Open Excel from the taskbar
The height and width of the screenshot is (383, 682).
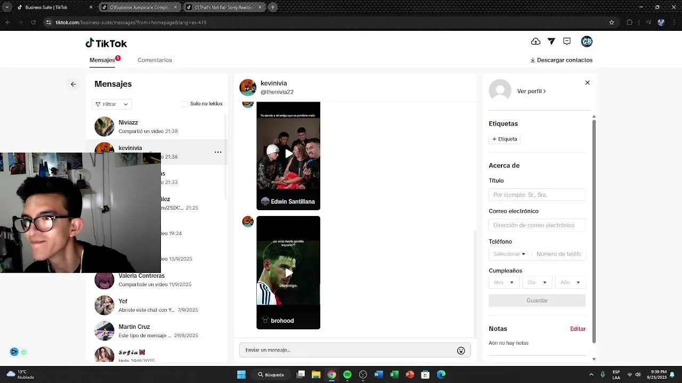tap(394, 374)
